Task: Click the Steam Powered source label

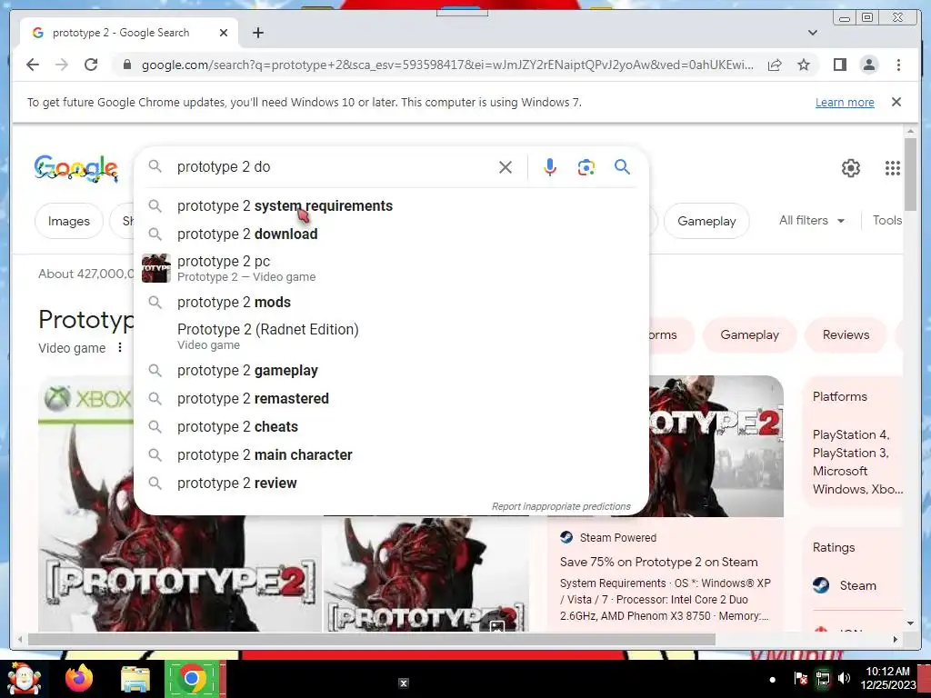Action: [x=608, y=537]
